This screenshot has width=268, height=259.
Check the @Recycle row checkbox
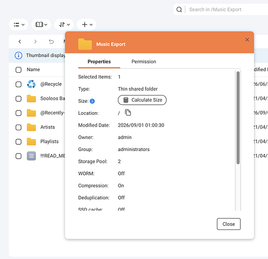tap(18, 85)
